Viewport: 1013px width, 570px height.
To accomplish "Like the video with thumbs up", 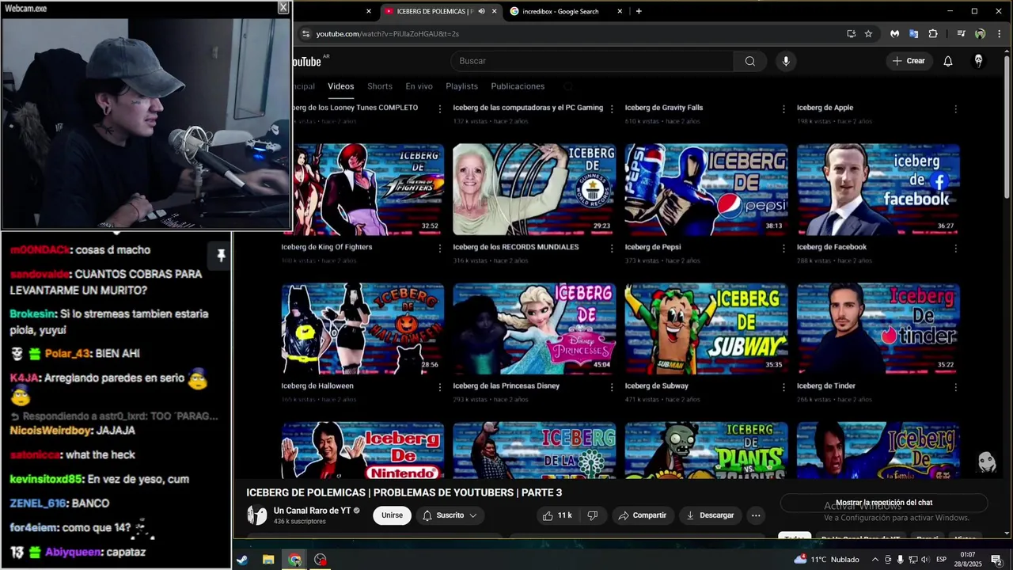I will pos(556,515).
